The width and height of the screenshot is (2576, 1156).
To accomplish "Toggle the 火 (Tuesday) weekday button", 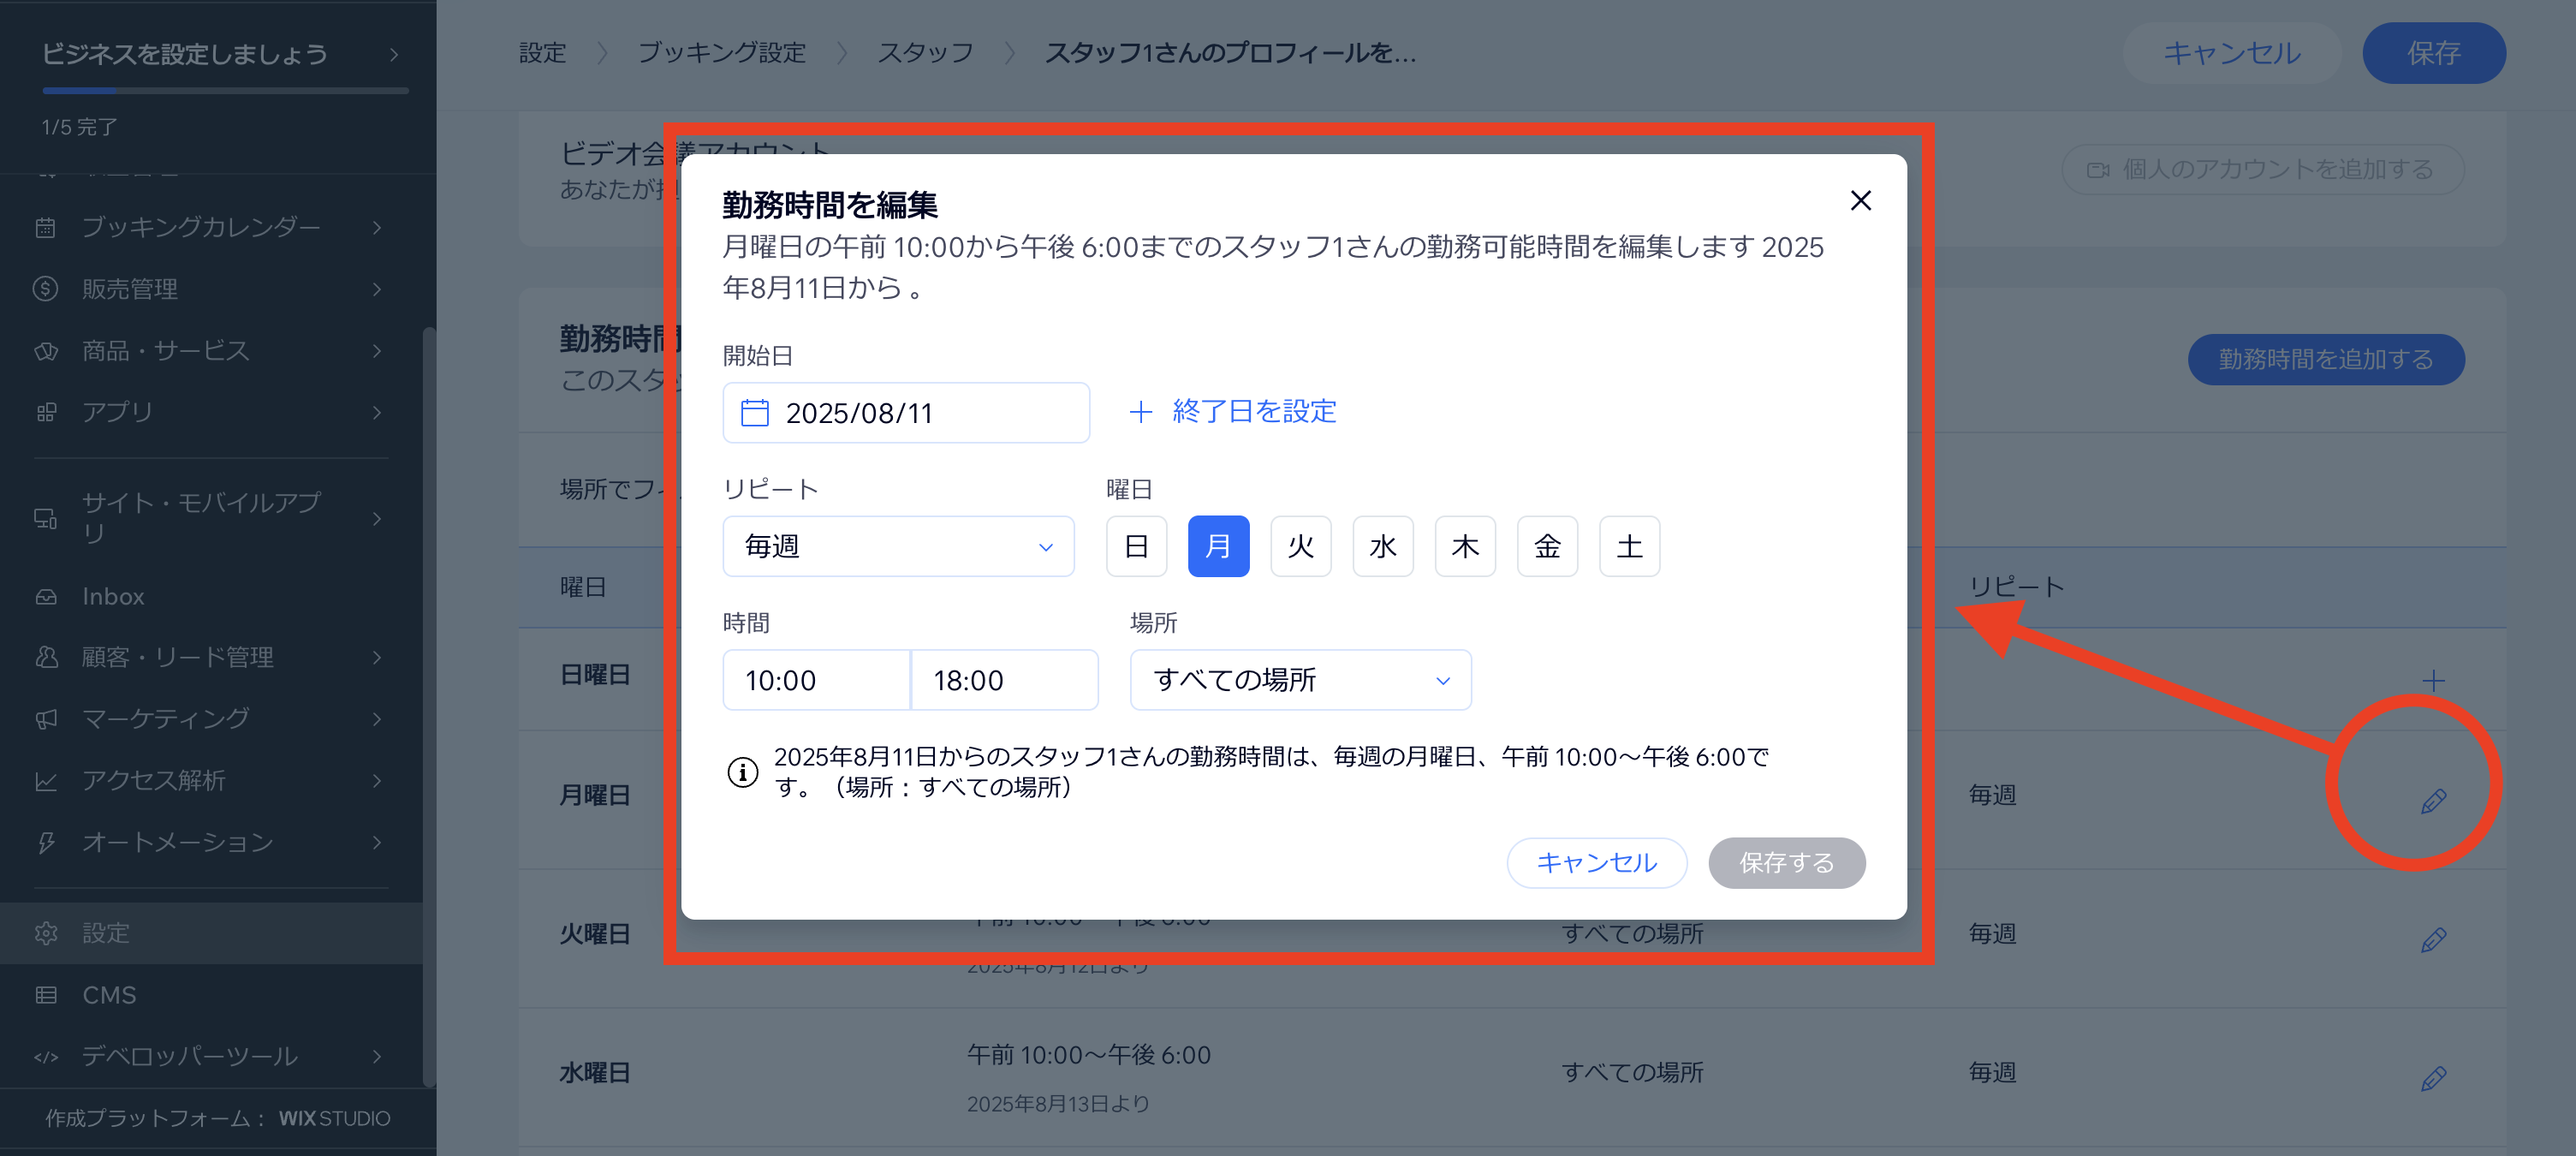I will click(1300, 546).
